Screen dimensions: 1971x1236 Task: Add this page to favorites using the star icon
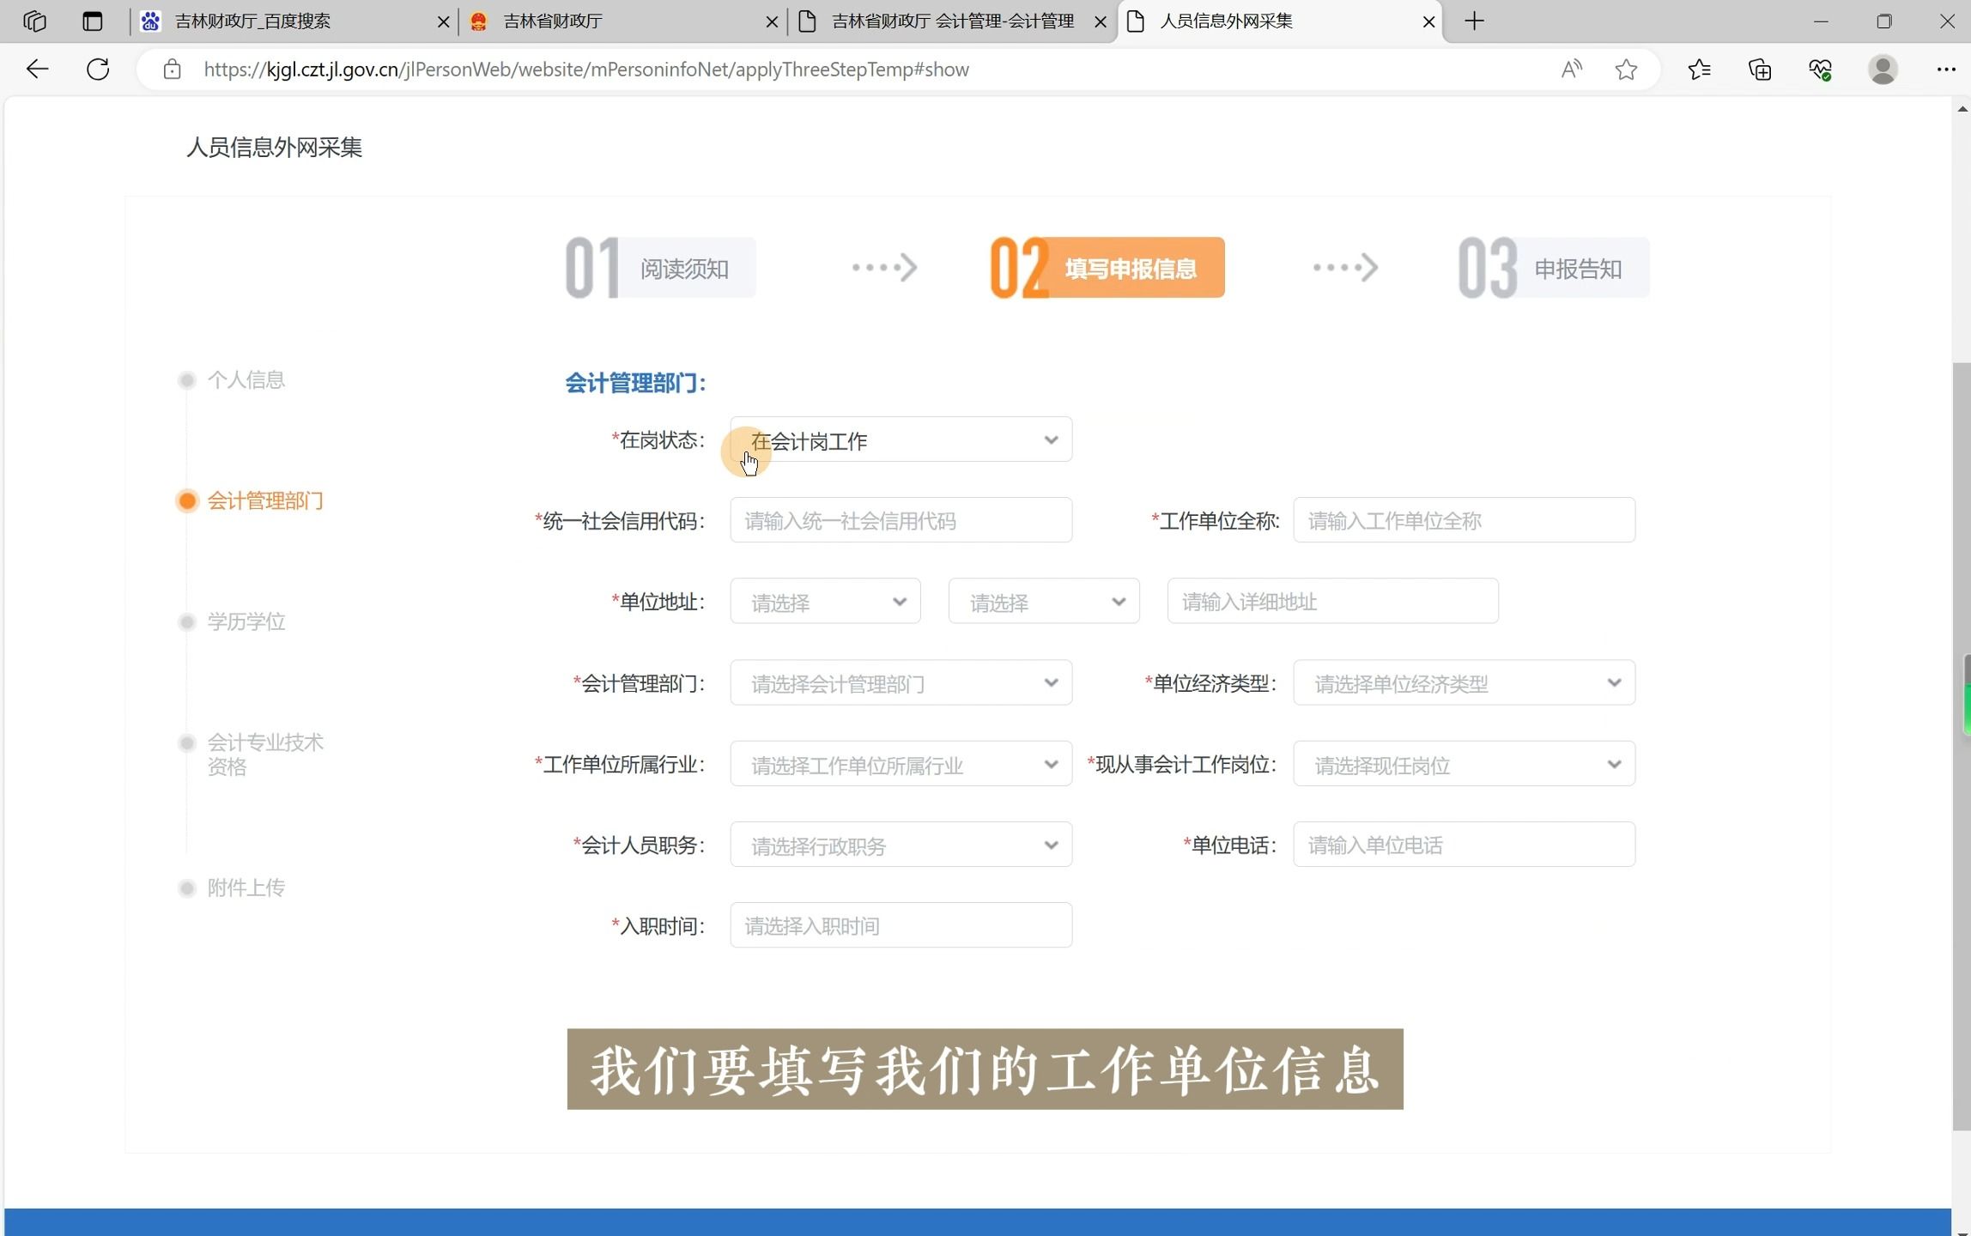(1626, 70)
